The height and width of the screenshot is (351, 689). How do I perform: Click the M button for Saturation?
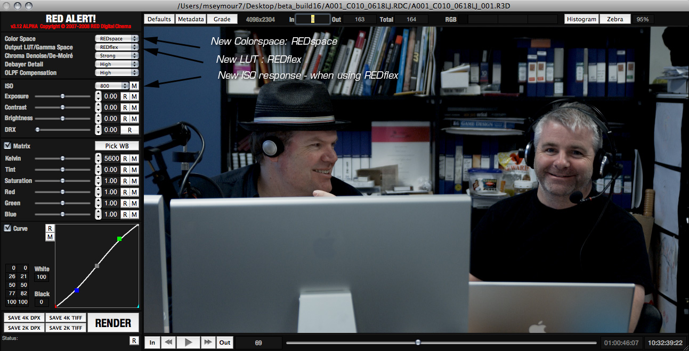(134, 181)
